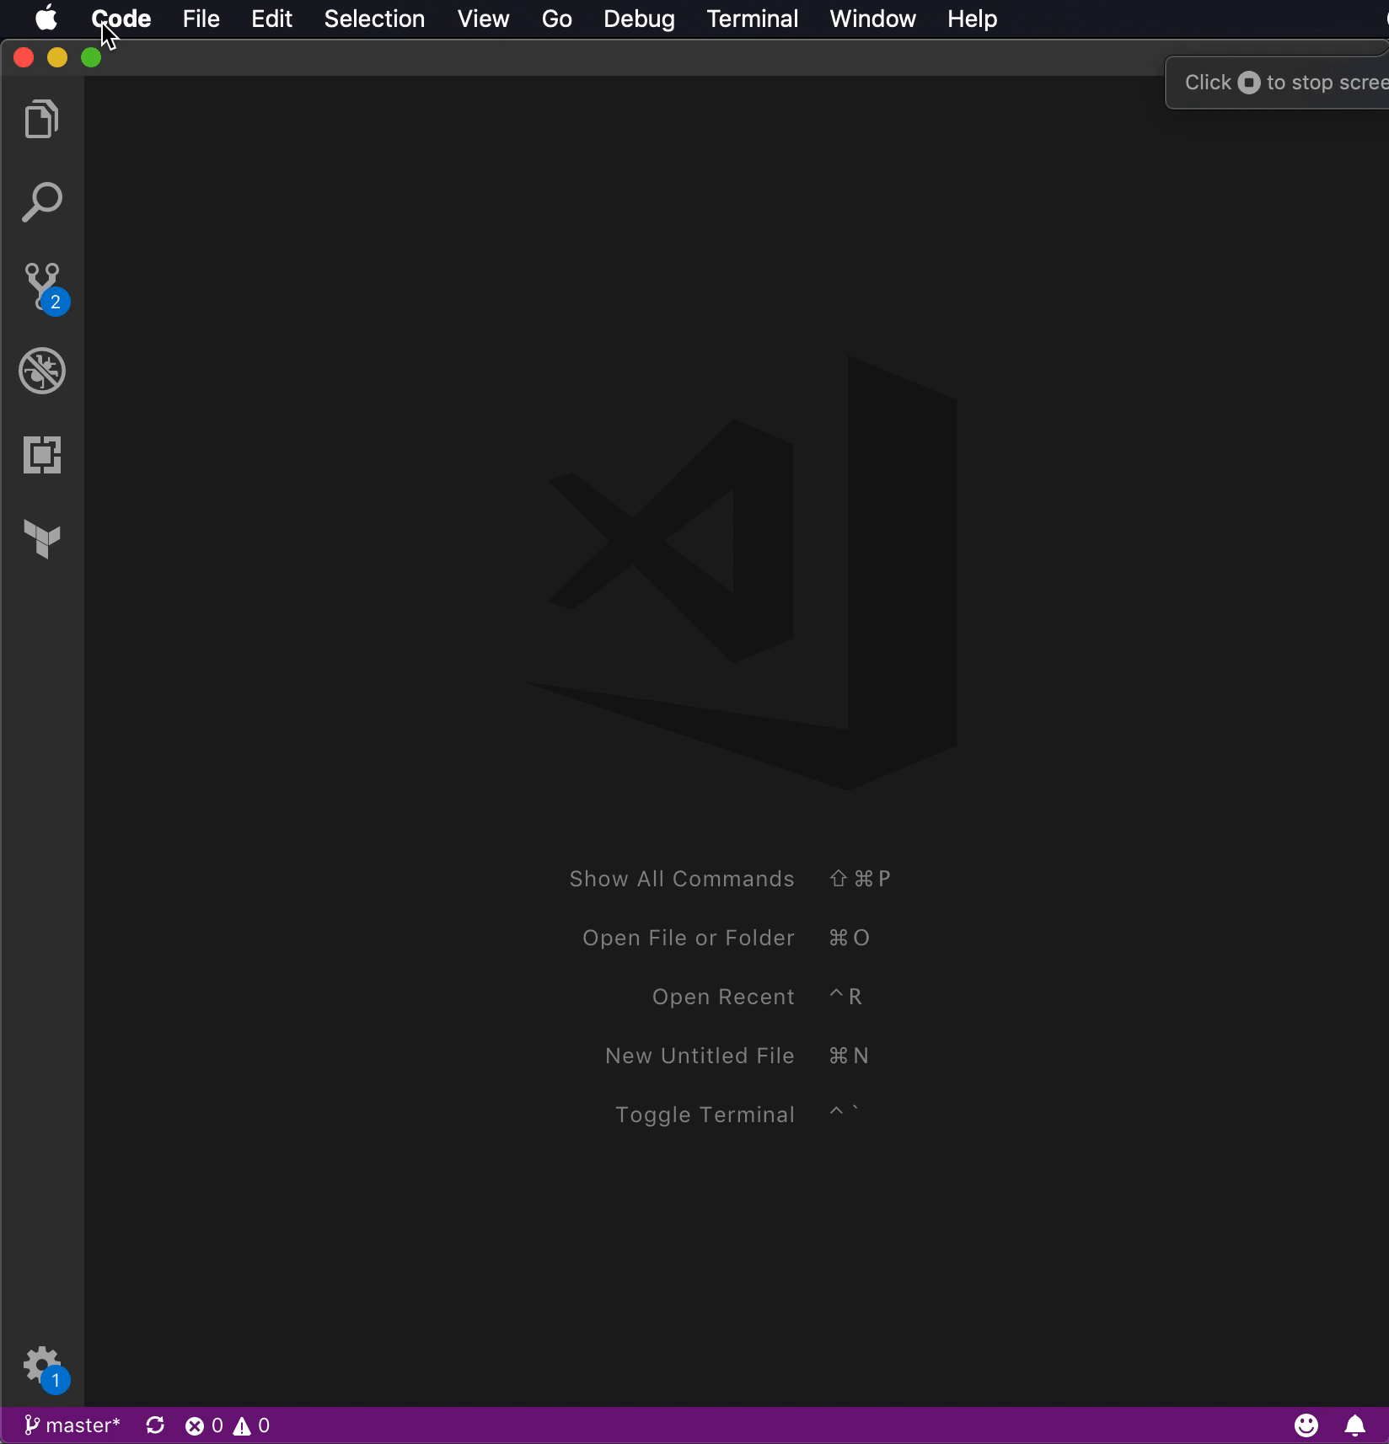This screenshot has height=1444, width=1389.
Task: Click the feedback smiley icon
Action: (x=1306, y=1425)
